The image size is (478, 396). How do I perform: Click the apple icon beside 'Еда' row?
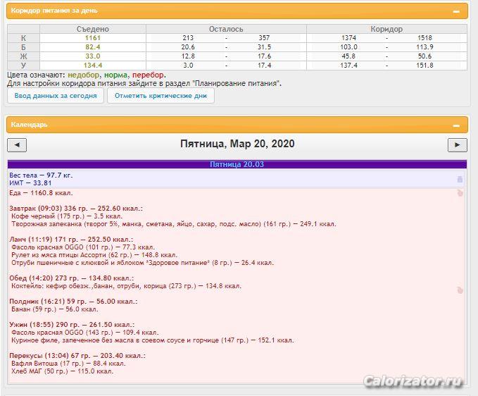[x=460, y=192]
